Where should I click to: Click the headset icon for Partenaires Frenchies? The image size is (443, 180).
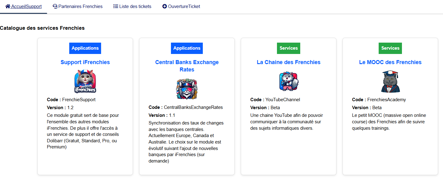(55, 6)
